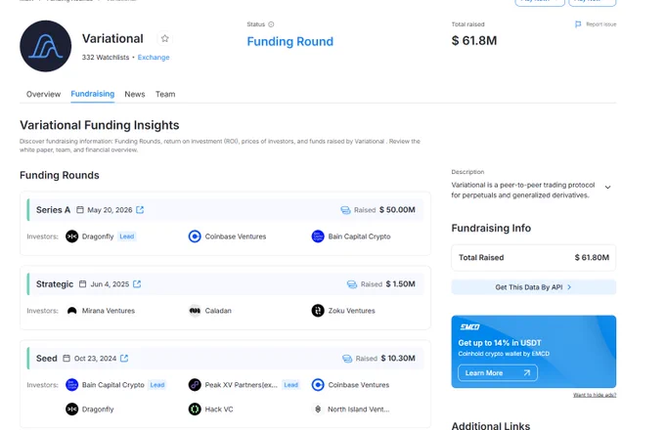The width and height of the screenshot is (665, 430).
Task: Switch to the Overview tab
Action: [x=43, y=94]
